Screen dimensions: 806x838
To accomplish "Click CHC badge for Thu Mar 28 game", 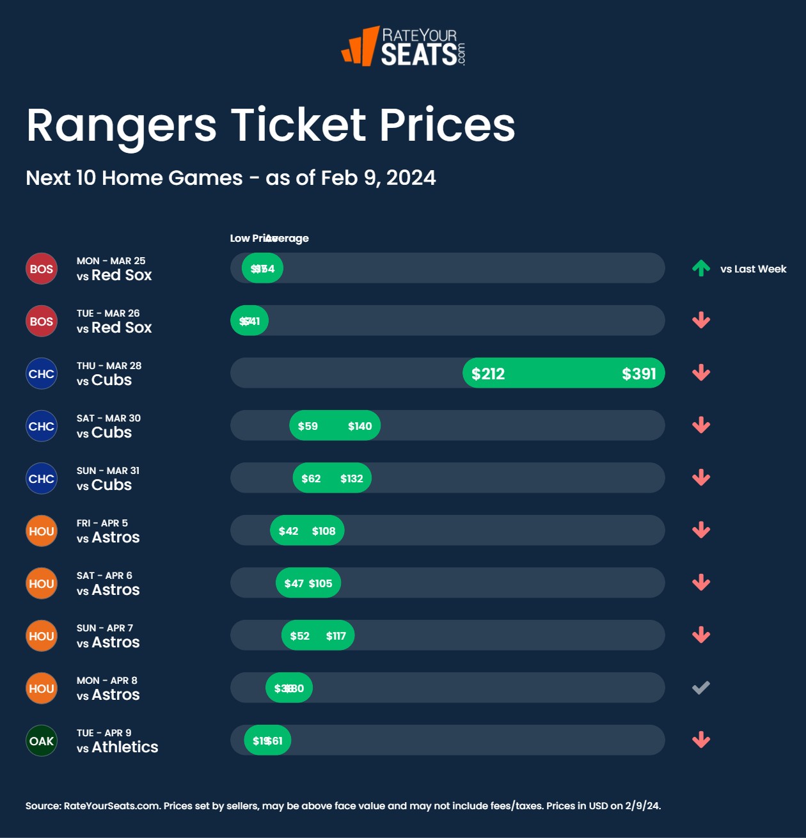I will (42, 374).
